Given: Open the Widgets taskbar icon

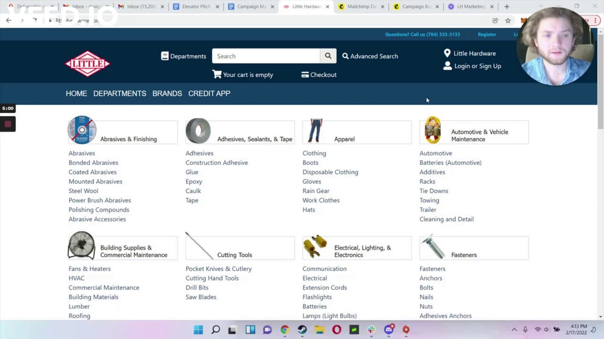Looking at the screenshot, I should click(250, 330).
